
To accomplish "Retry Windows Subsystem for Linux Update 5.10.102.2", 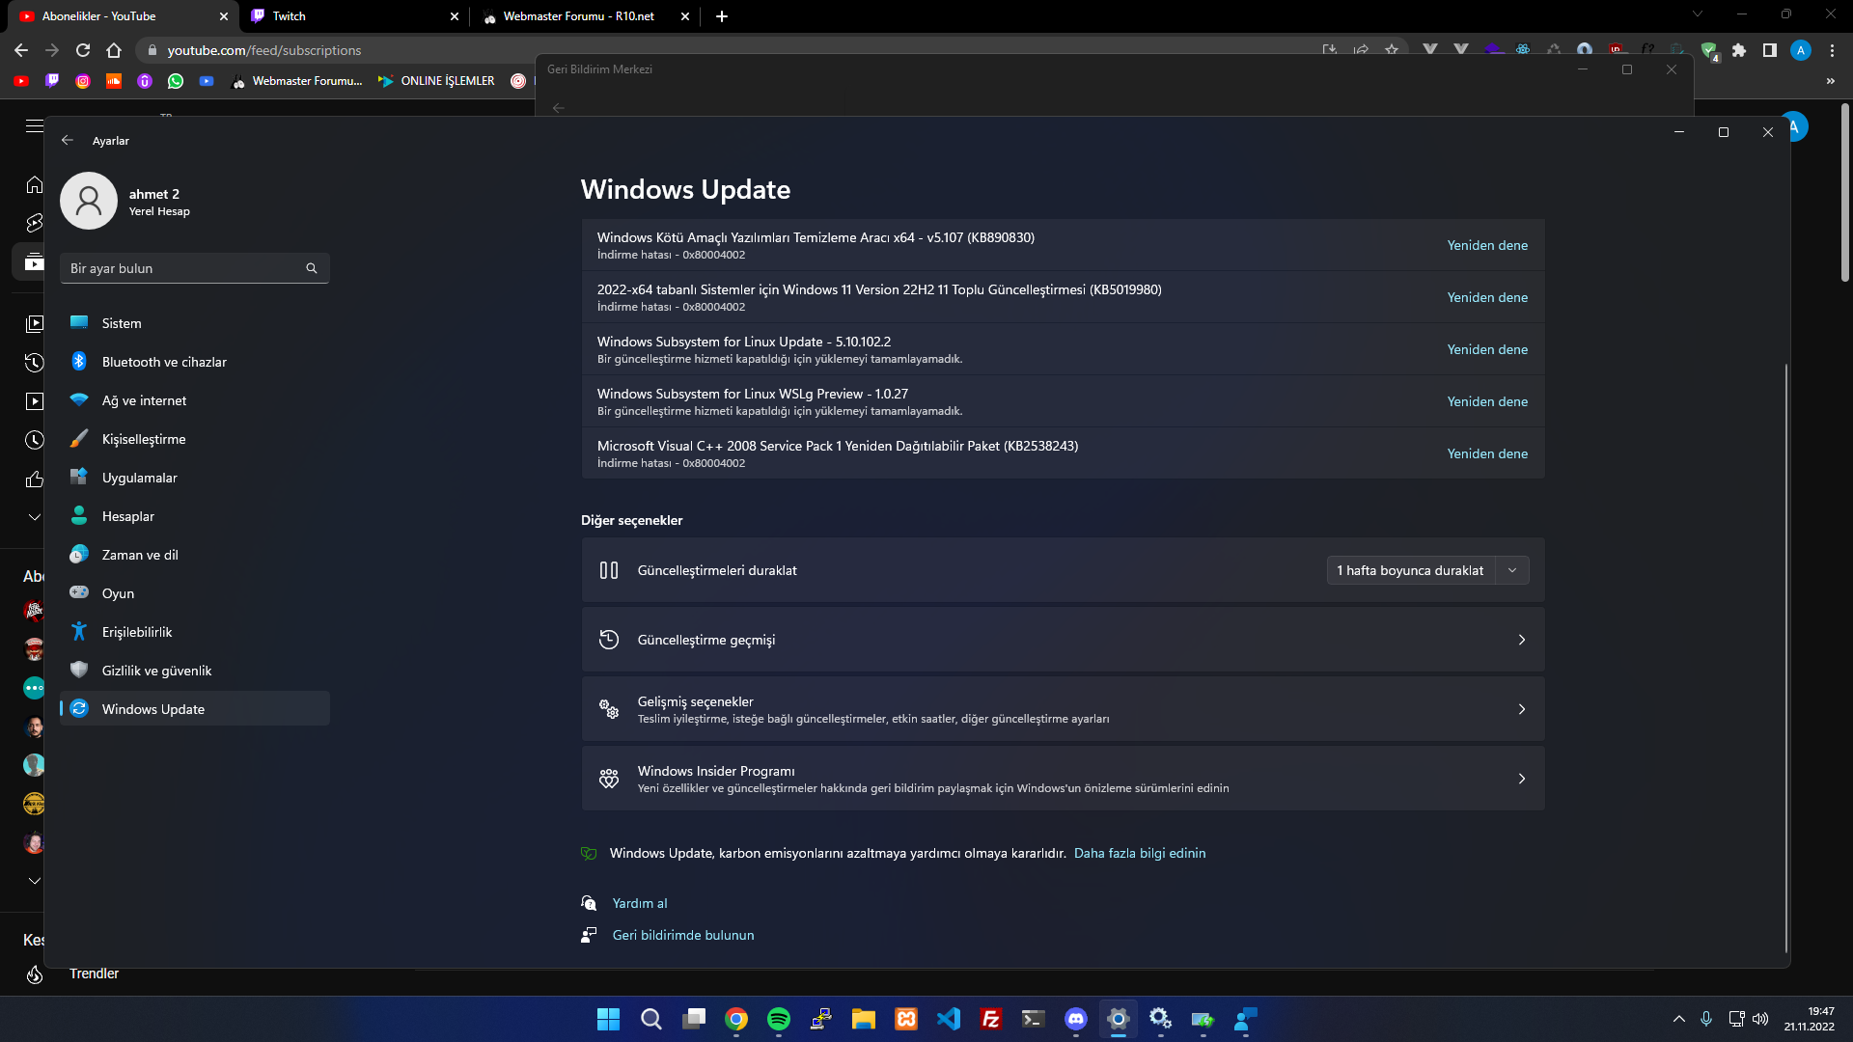I will pyautogui.click(x=1487, y=349).
